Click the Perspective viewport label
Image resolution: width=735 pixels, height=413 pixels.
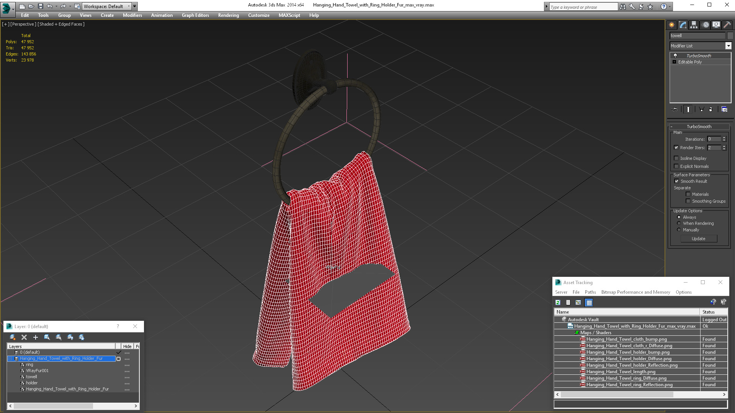(x=23, y=24)
